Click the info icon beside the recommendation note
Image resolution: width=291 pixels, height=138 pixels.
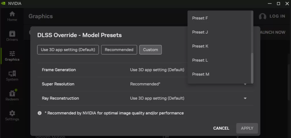tap(40, 113)
